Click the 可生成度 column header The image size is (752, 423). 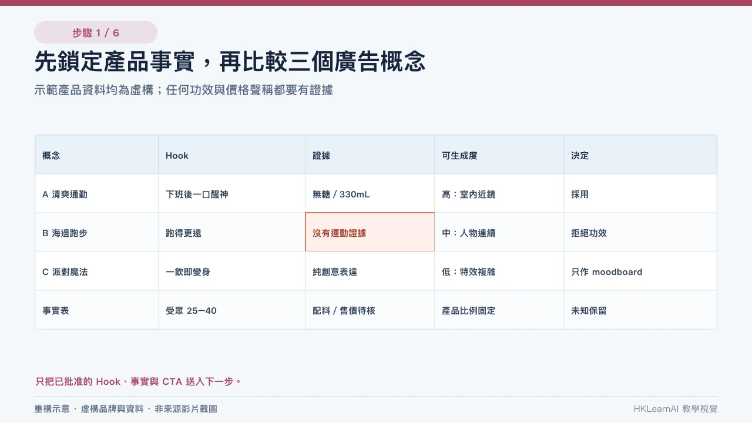[499, 155]
